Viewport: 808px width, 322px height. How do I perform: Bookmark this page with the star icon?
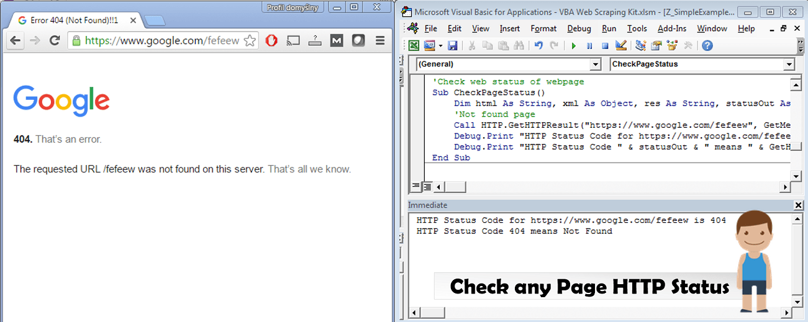pos(250,41)
